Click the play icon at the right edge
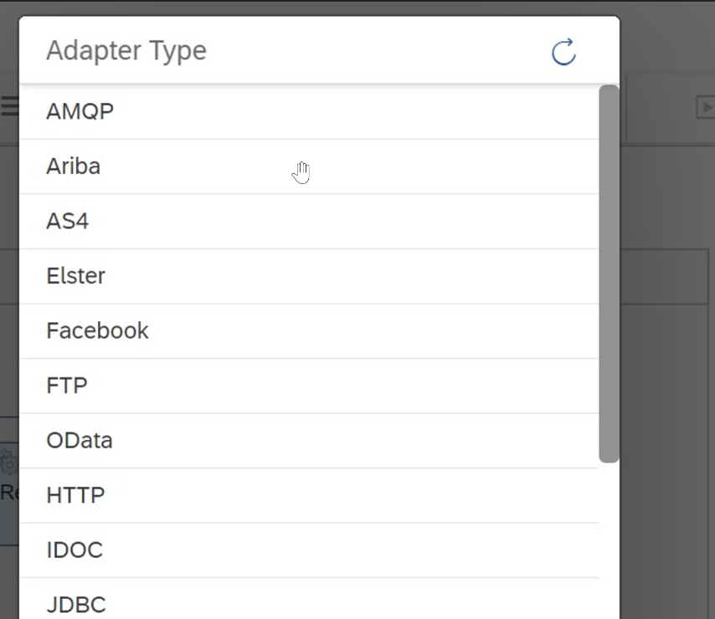 tap(706, 108)
